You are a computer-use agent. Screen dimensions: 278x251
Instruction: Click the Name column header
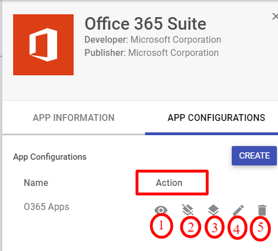(36, 183)
